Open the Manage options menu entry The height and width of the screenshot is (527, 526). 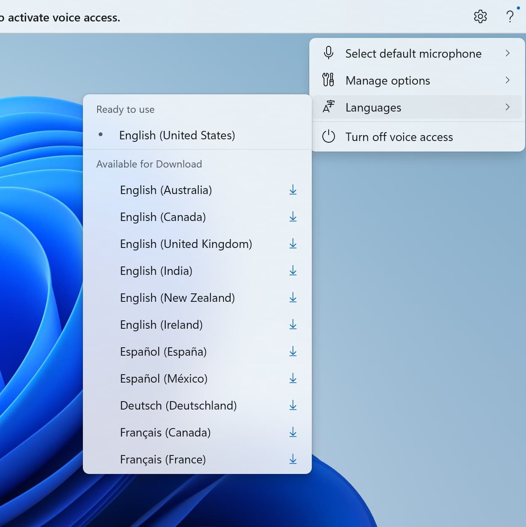388,80
